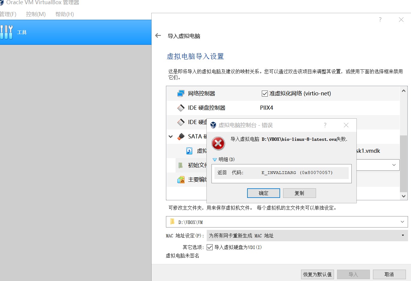Open the D:\VBOX\VM machine folder dropdown
Viewport: 411px width, 281px height.
tap(402, 222)
